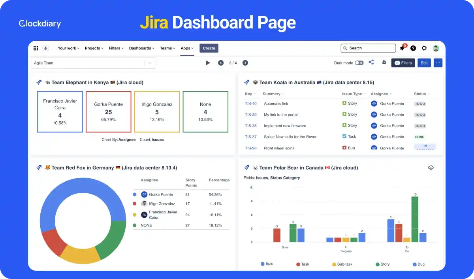The image size is (474, 279).
Task: Start the dashboard slideshow play button
Action: point(208,63)
